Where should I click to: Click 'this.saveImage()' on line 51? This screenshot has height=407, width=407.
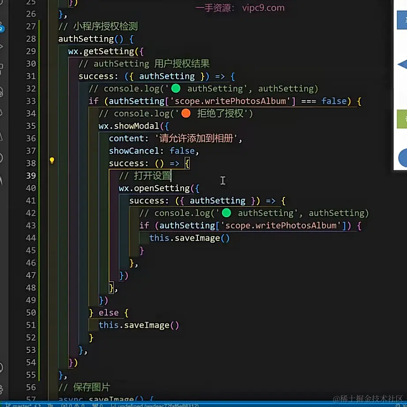click(x=139, y=325)
